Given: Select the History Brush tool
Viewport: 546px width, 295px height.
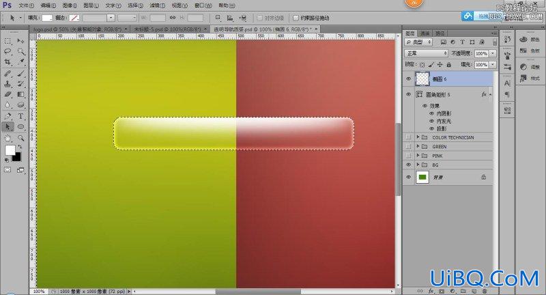Looking at the screenshot, I should coord(21,84).
